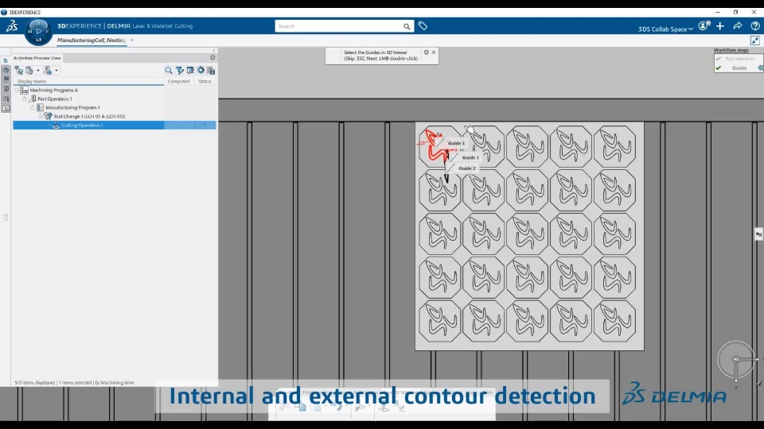Click the bottom-right nested part on sheet
Image resolution: width=764 pixels, height=429 pixels.
point(615,321)
